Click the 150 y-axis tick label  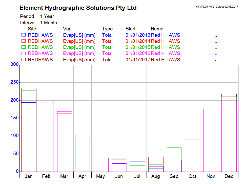(14, 118)
